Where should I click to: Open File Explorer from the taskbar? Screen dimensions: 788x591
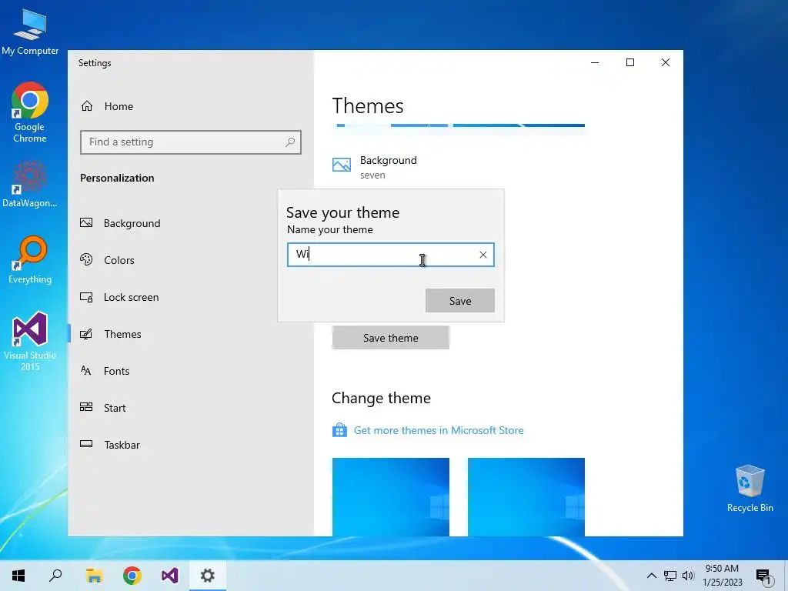point(94,576)
